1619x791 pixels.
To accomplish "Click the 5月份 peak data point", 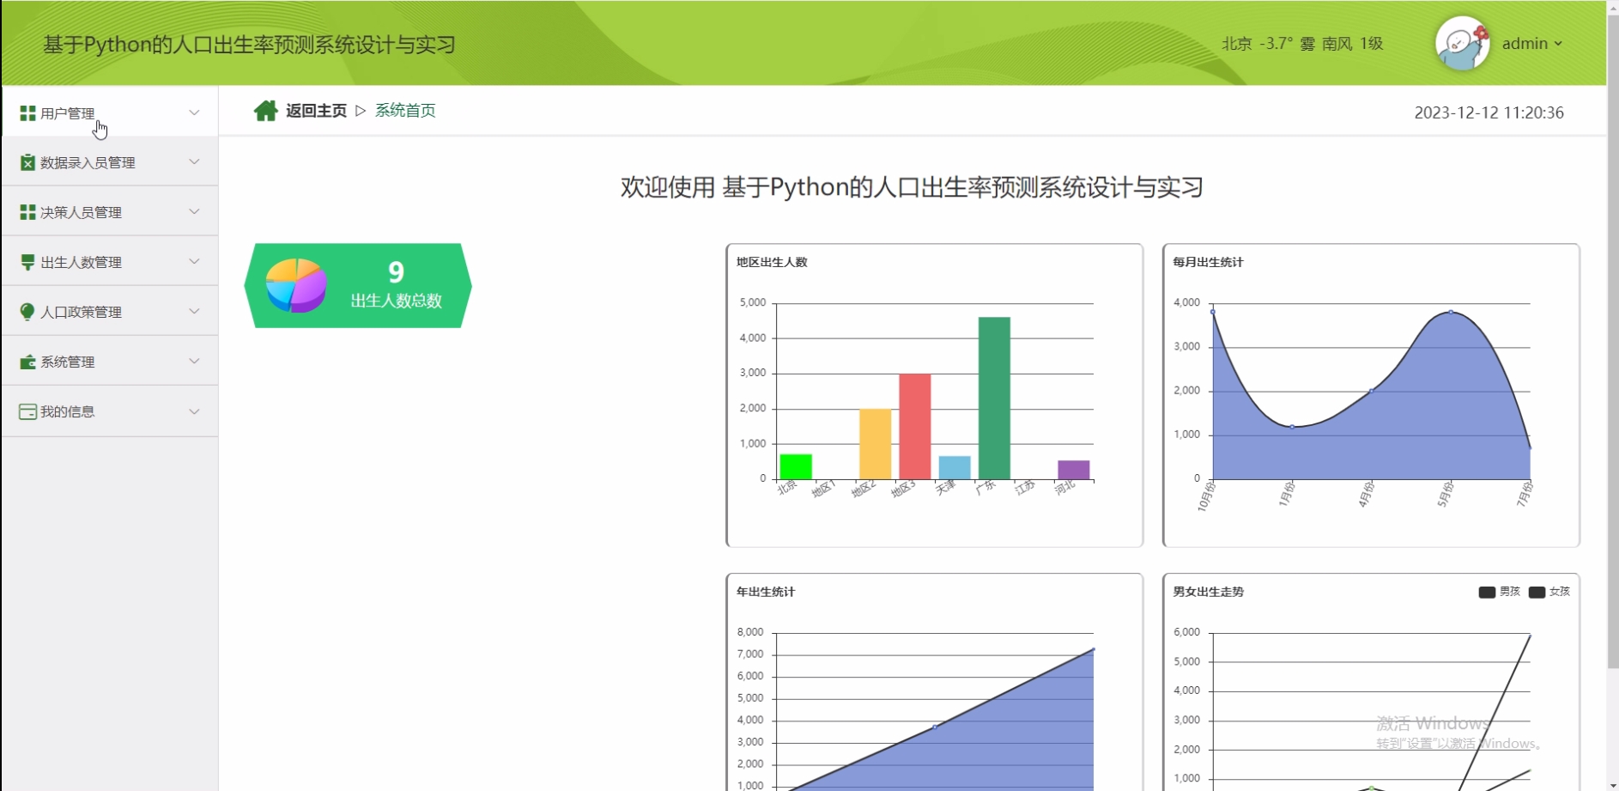I will tap(1451, 312).
